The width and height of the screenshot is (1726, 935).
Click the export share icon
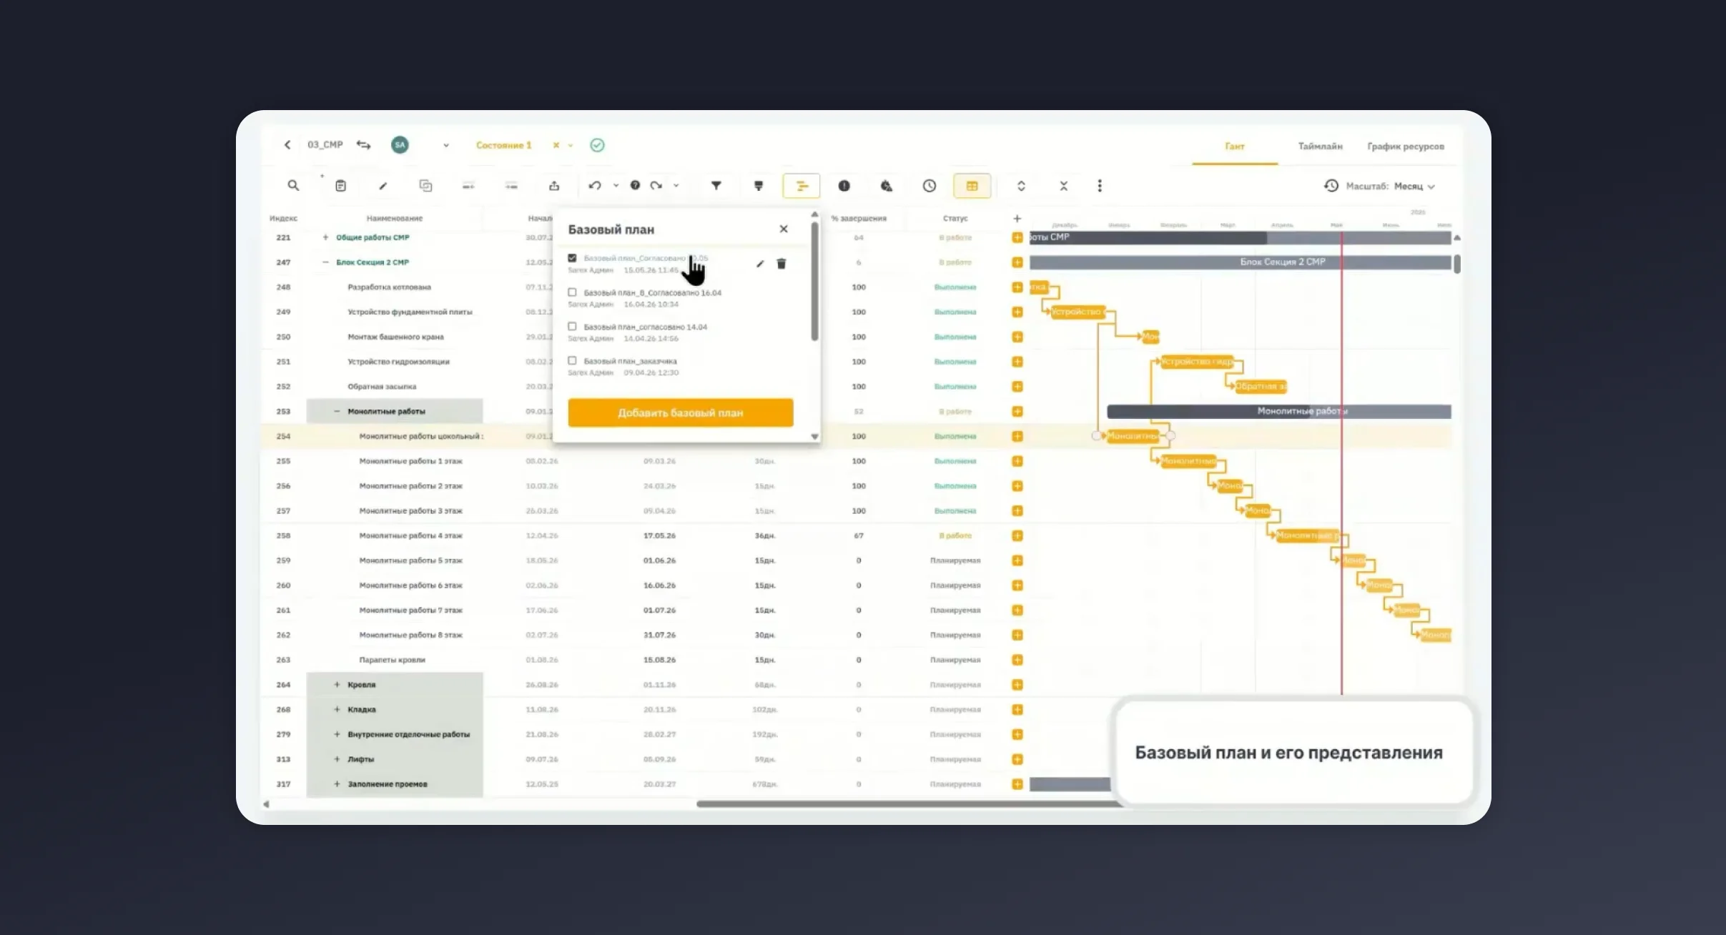coord(554,186)
